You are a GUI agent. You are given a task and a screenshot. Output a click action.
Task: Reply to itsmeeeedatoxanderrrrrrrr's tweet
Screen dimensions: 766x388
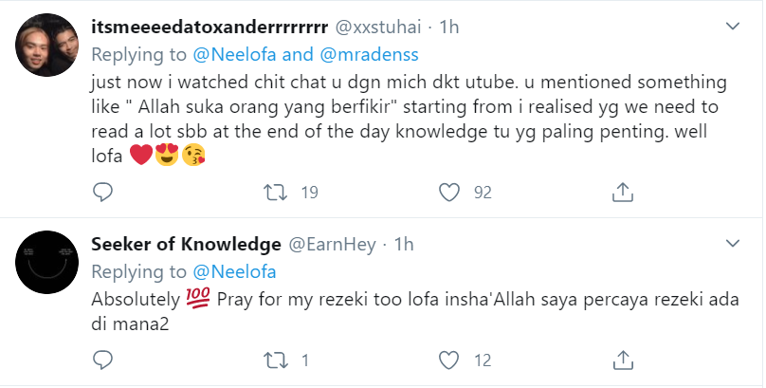tap(103, 193)
